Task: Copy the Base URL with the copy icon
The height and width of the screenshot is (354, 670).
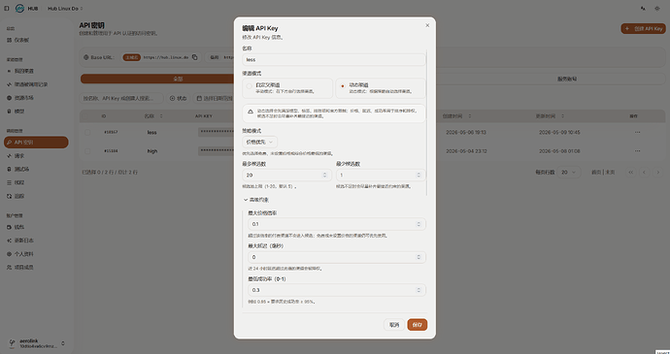Action: [x=195, y=57]
